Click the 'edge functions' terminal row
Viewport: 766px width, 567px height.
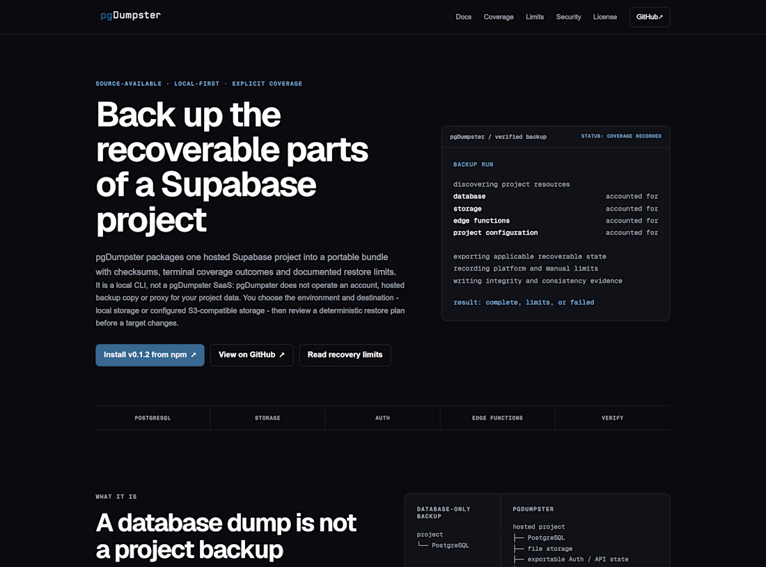point(556,221)
